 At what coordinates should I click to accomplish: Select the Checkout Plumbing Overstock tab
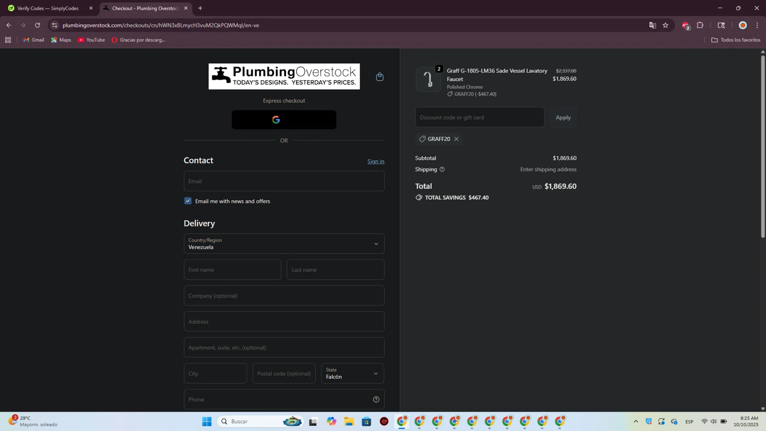coord(145,8)
